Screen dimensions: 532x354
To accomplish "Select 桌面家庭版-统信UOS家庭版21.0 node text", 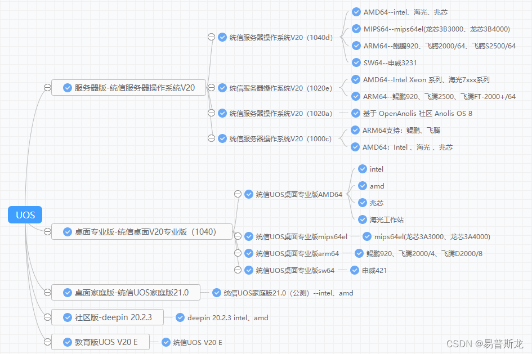I will (x=132, y=293).
